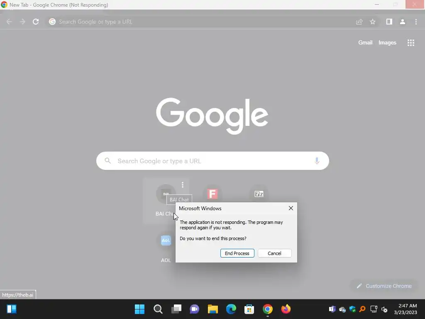Click the network display tray icon
The width and height of the screenshot is (425, 319).
click(x=374, y=309)
